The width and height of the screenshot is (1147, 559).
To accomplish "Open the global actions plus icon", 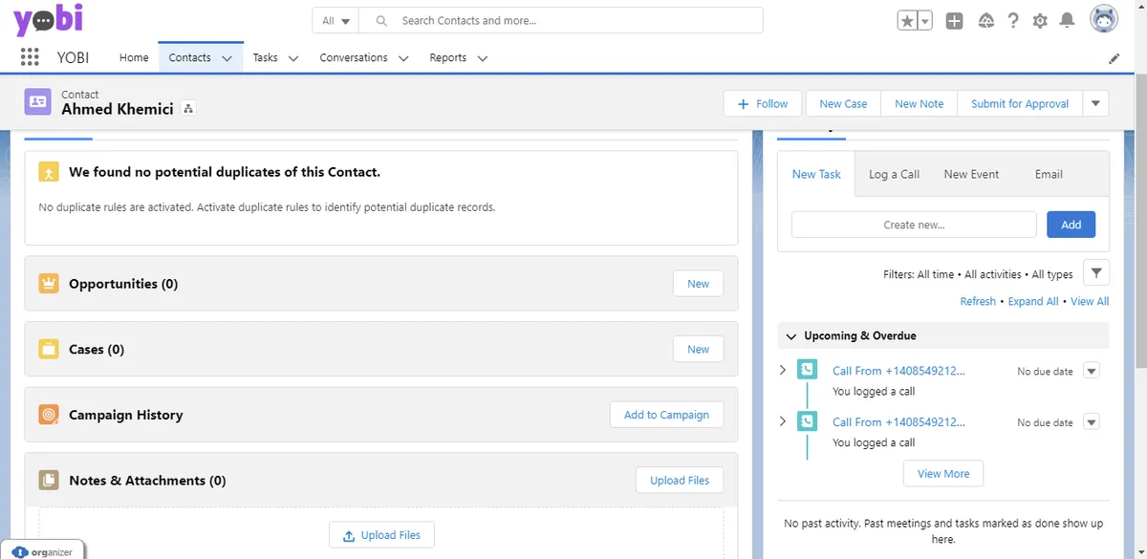I will pos(954,20).
